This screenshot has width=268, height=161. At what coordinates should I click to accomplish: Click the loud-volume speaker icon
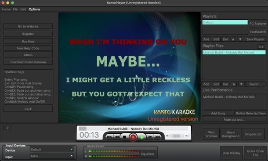(187, 136)
